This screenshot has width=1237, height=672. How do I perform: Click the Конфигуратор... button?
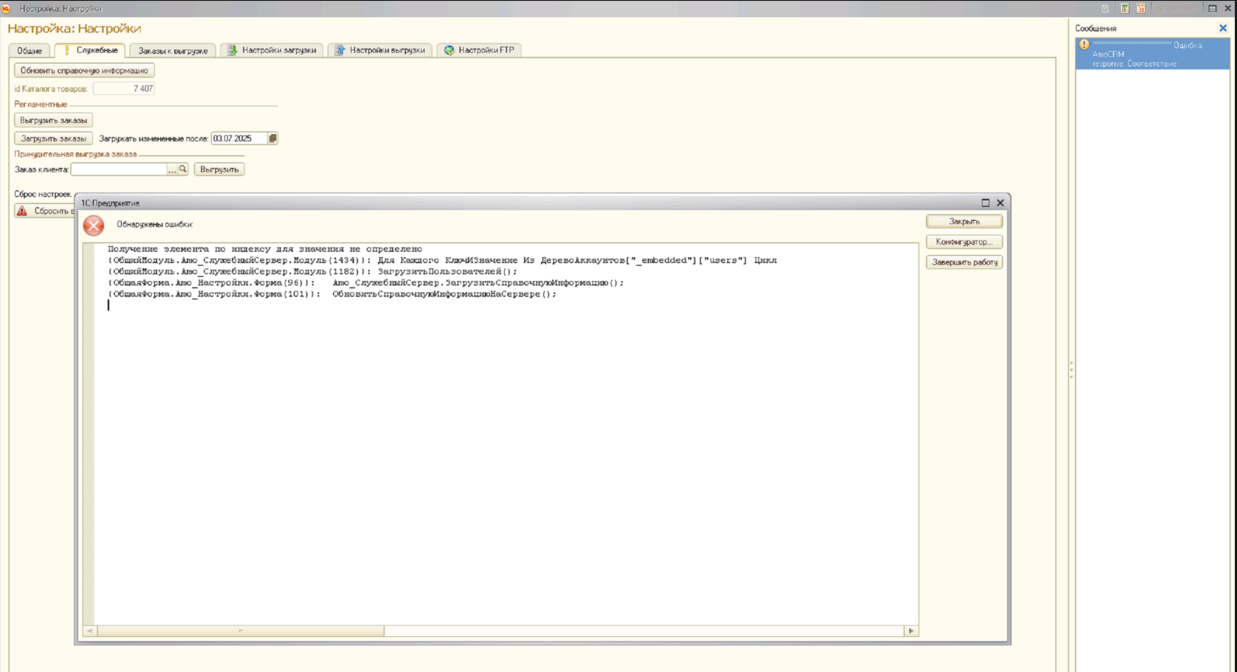[x=964, y=242]
